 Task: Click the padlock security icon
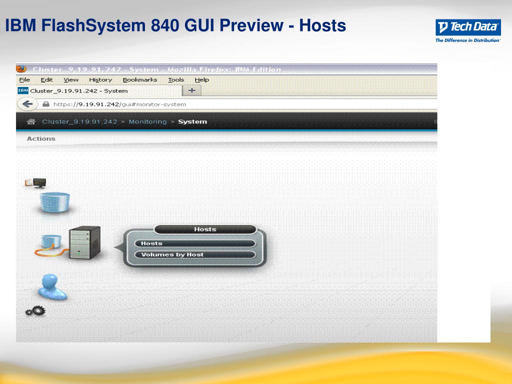coord(46,104)
